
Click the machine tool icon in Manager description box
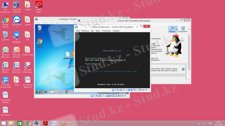[x=183, y=69]
